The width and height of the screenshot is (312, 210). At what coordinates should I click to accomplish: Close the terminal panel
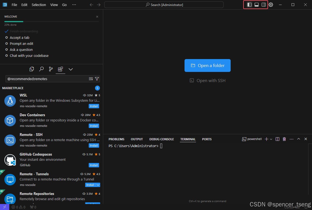click(x=306, y=139)
